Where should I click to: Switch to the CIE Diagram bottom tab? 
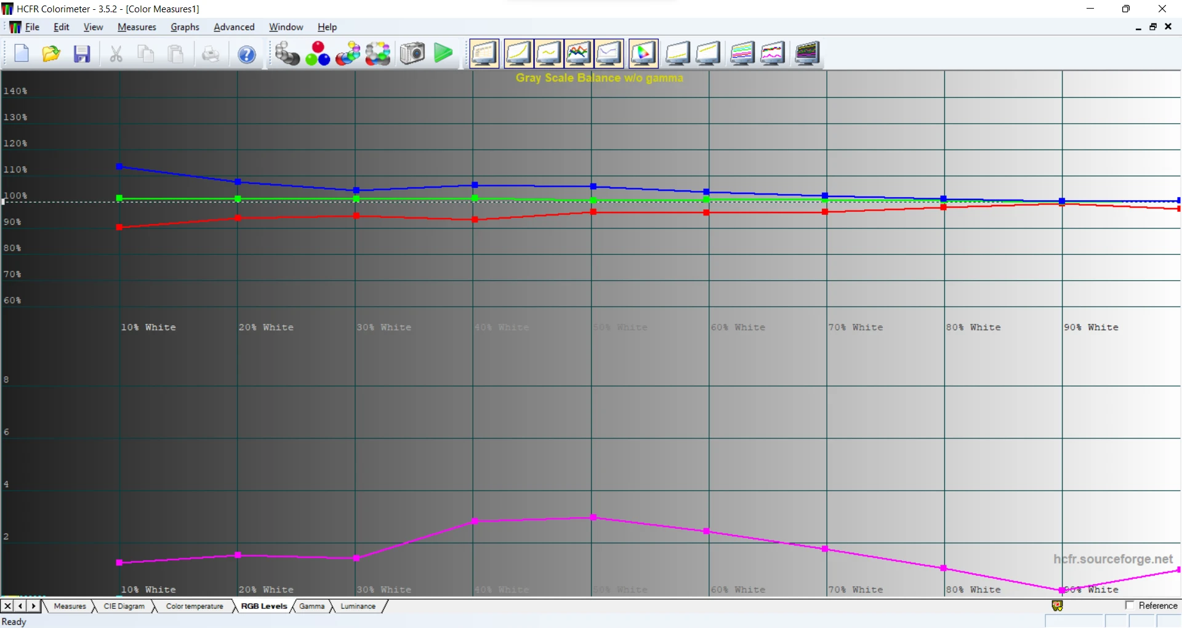pos(124,606)
